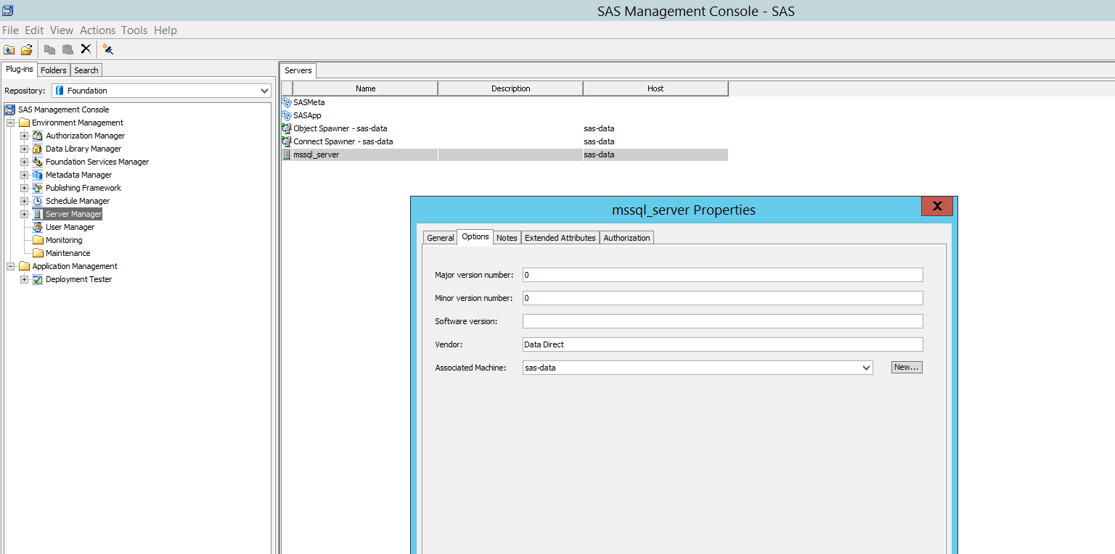Click the Deployment Tester checkmark icon
Viewport: 1115px width, 554px height.
[38, 279]
